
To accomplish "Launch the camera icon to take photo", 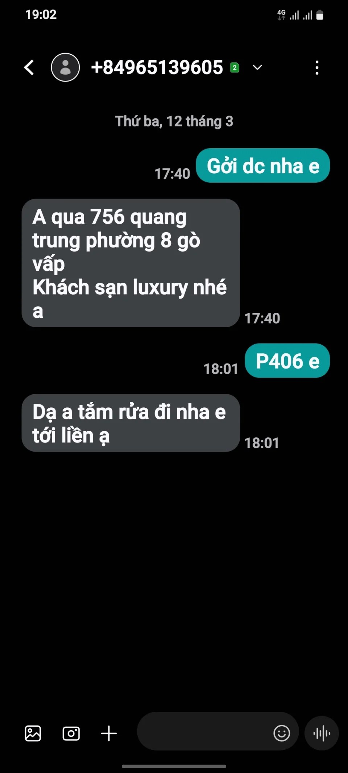I will [71, 733].
